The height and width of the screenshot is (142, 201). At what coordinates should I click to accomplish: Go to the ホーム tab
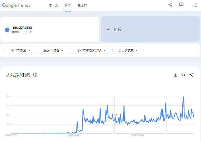(53, 5)
